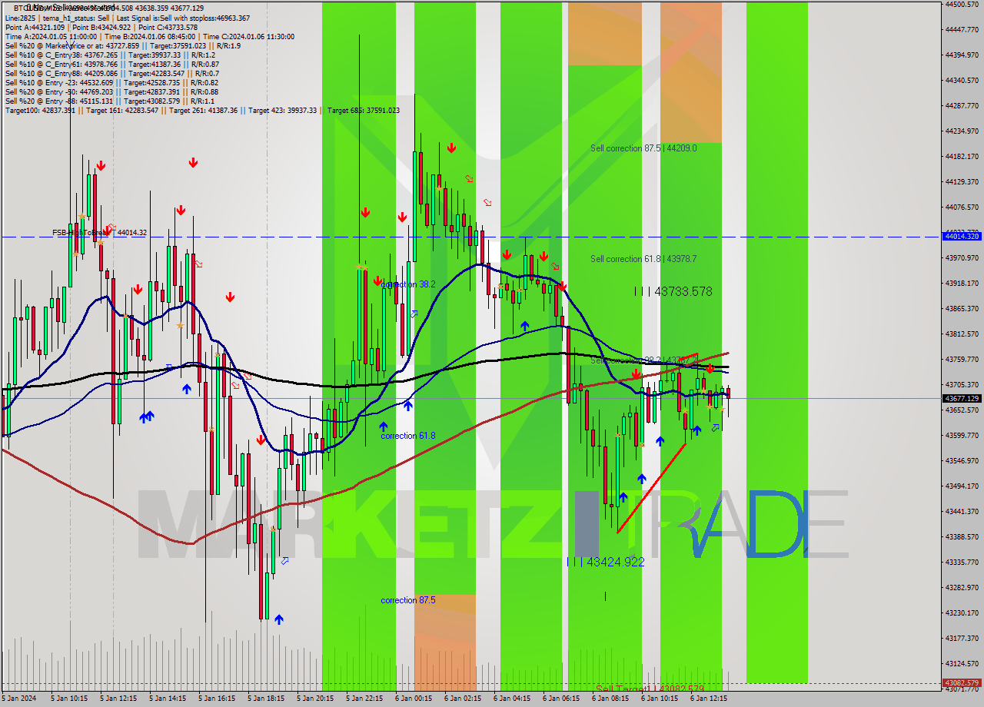Click the 'Sell %20 @ Entry -50: 44769.203' line
This screenshot has width=984, height=707.
pos(111,91)
